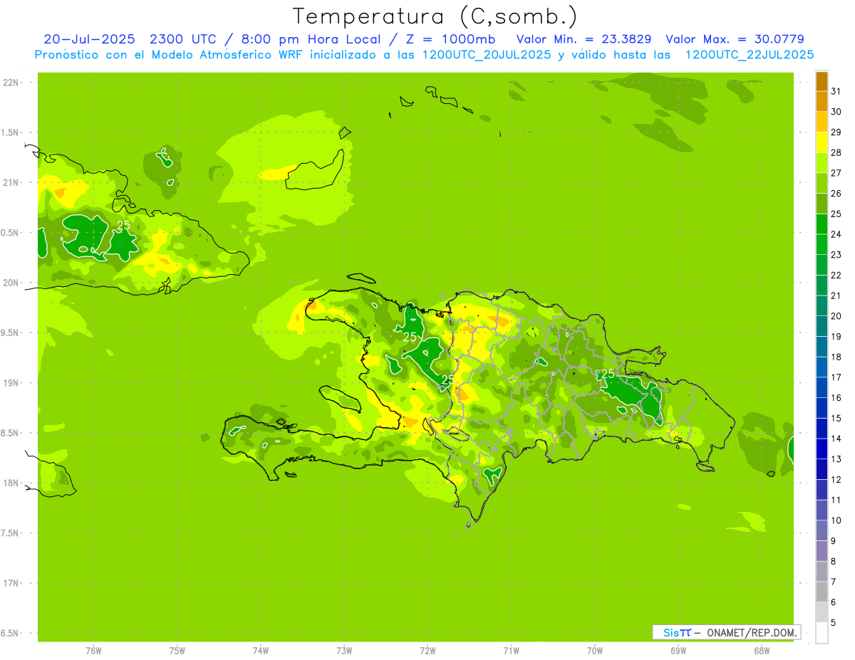This screenshot has width=855, height=660.
Task: Select the gray legend swatch between 6 and 7
Action: click(x=822, y=592)
